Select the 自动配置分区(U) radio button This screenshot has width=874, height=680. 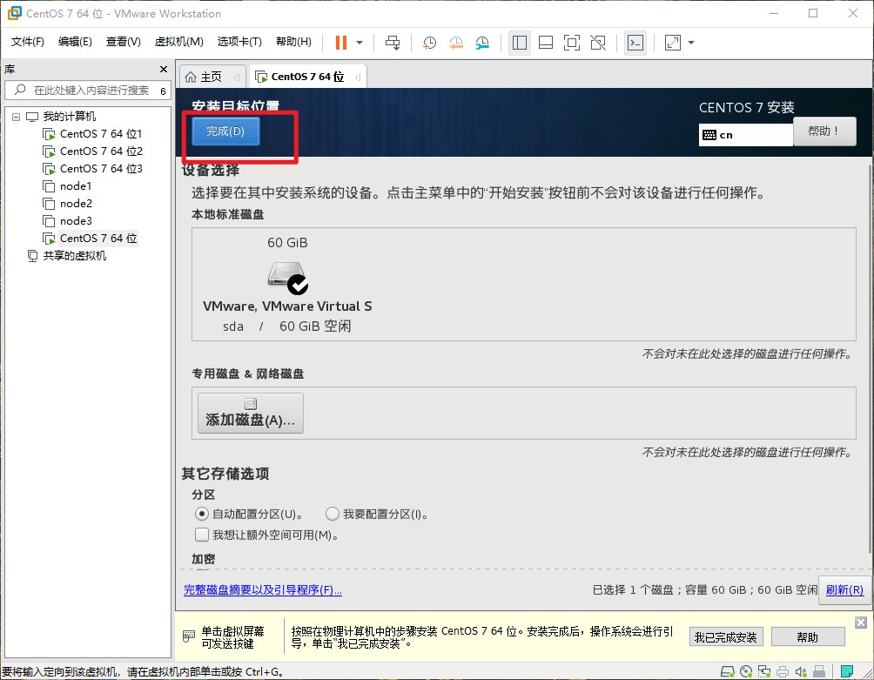click(201, 514)
